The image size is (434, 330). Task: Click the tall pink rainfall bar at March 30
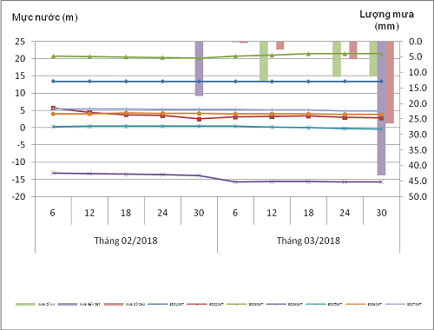390,82
